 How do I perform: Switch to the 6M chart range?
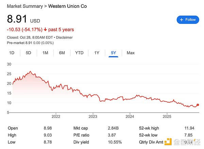[x=62, y=53]
